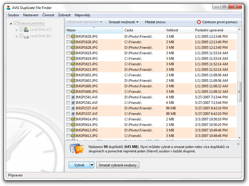This screenshot has width=249, height=186.
Task: Click JPG icon of IMGP0414.JPG in C:\Friends\
Action: 73,119
